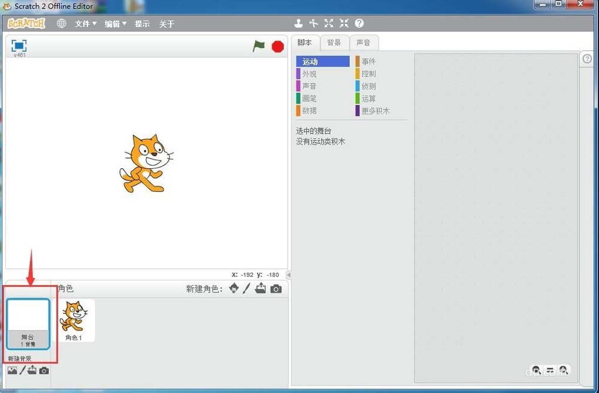Close the Scratch editor window

coord(580,4)
